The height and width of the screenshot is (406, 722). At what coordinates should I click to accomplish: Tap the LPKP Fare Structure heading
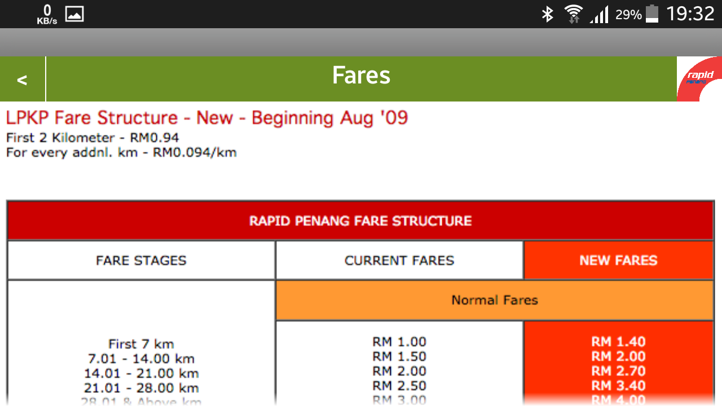pyautogui.click(x=206, y=118)
